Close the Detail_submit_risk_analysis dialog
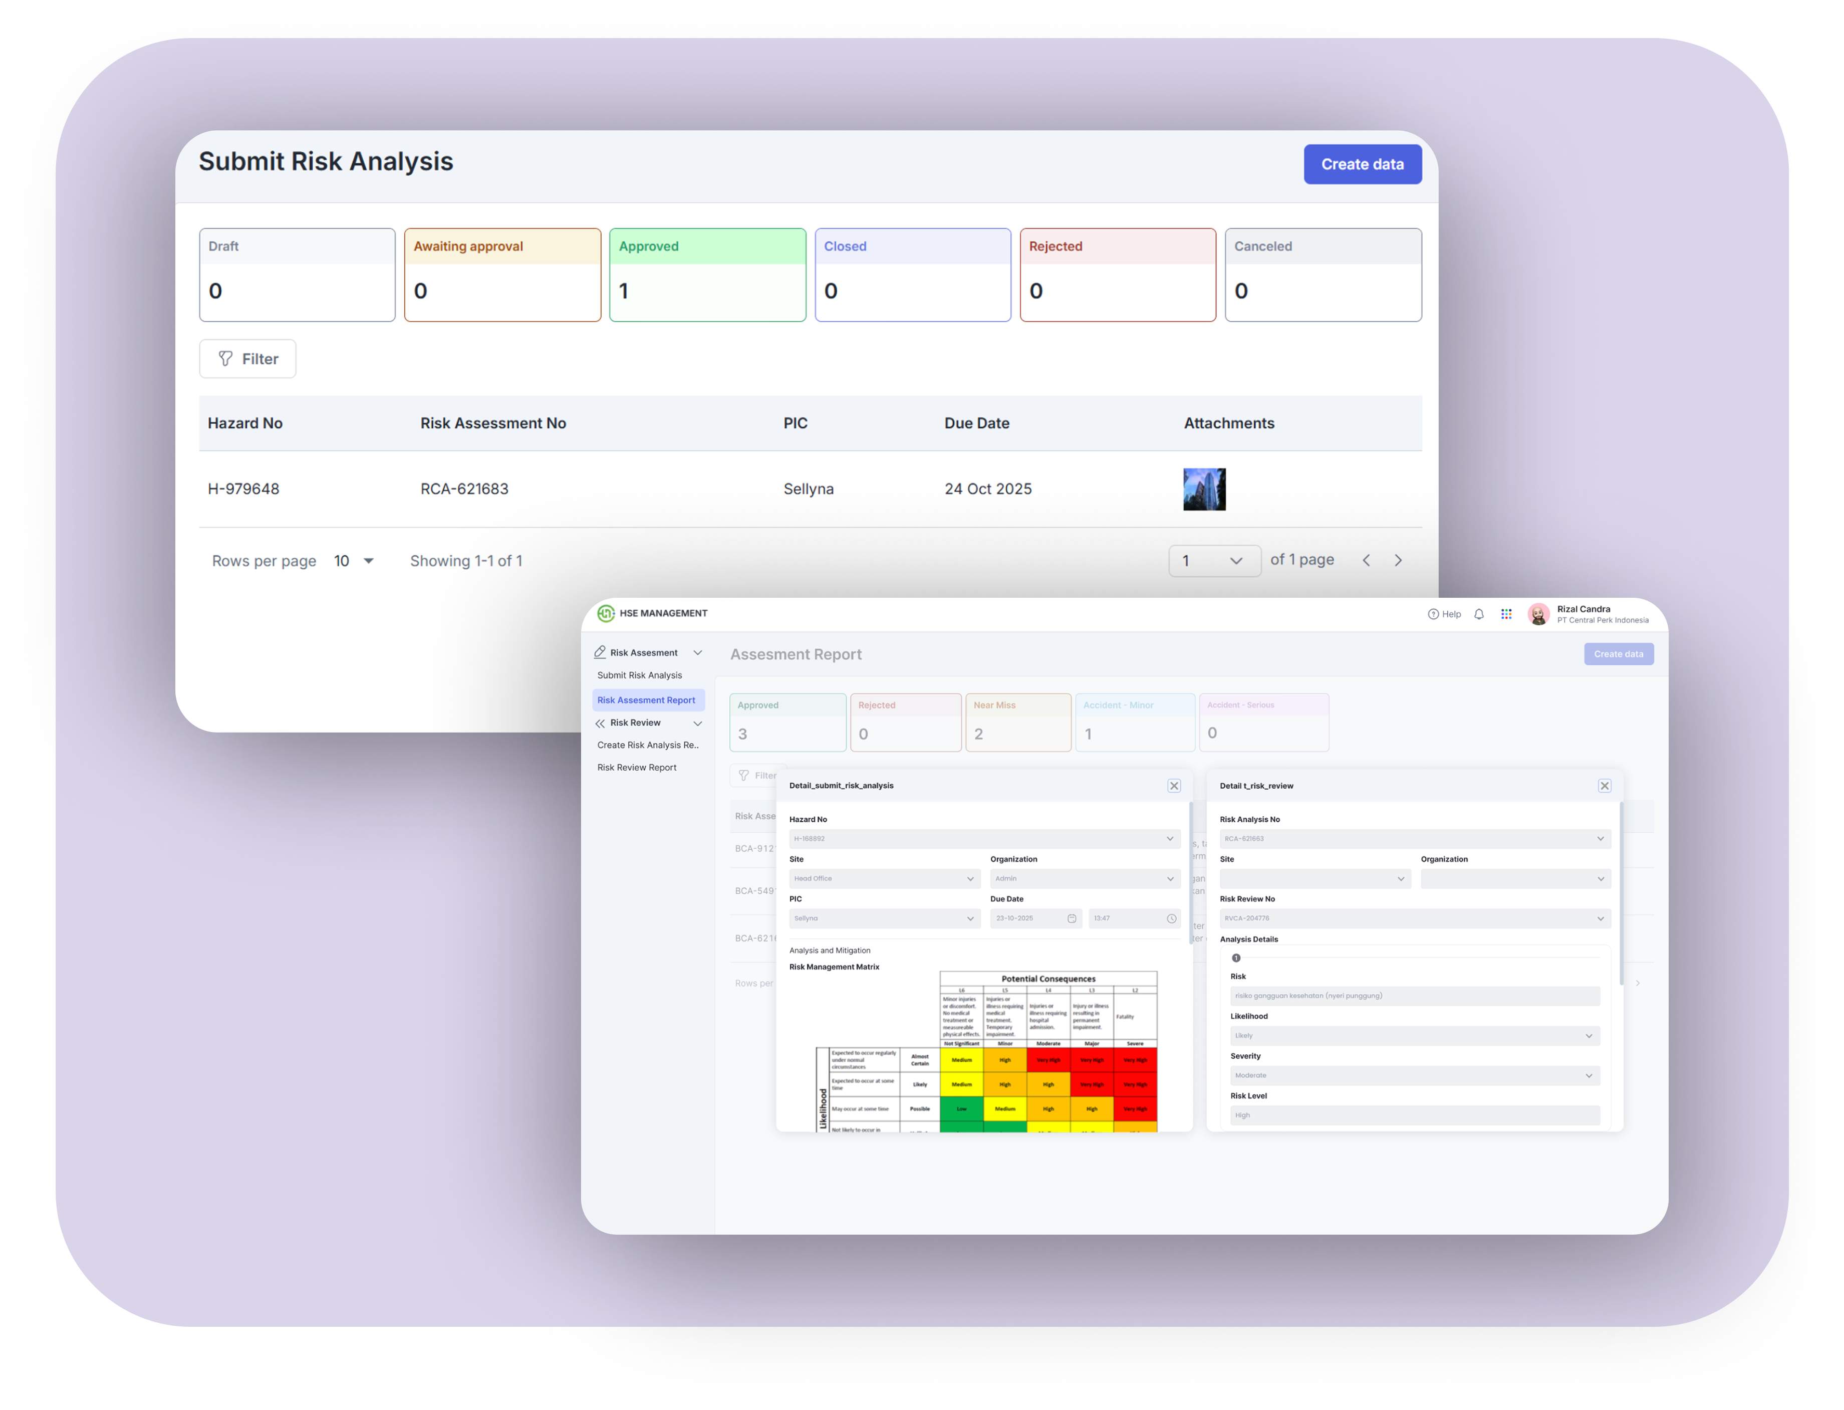 pyautogui.click(x=1174, y=786)
